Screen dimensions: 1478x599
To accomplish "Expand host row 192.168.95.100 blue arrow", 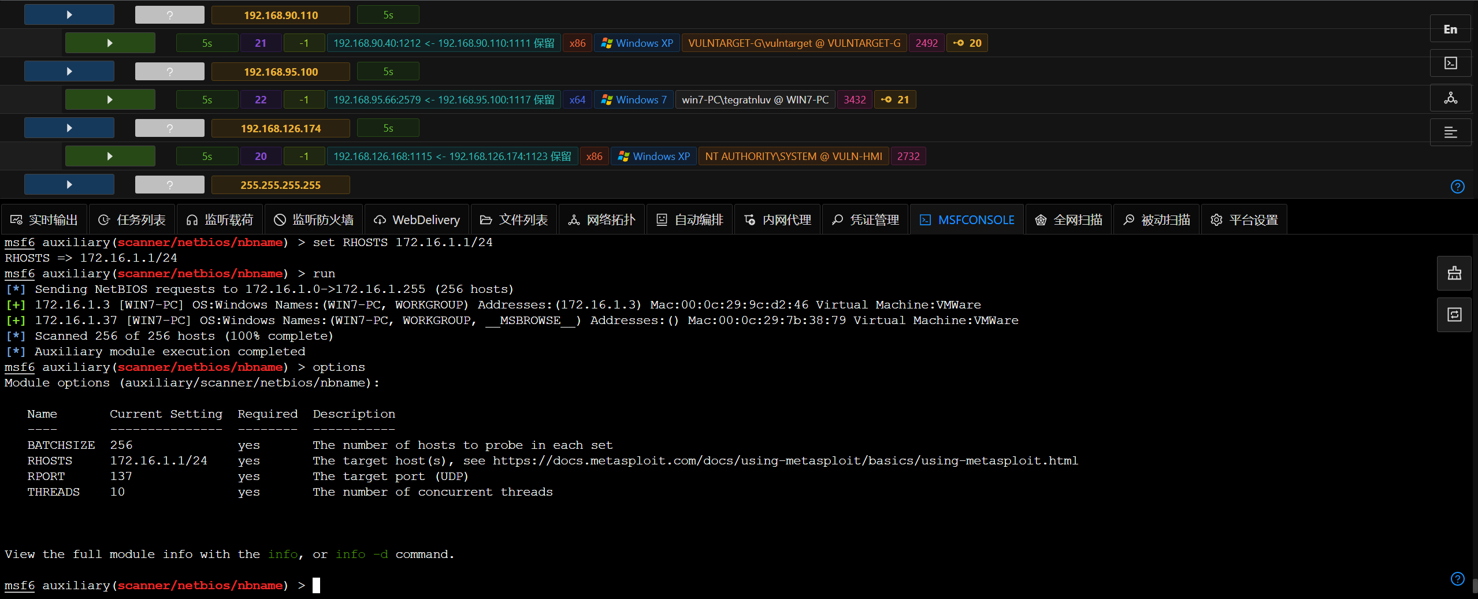I will coord(69,72).
